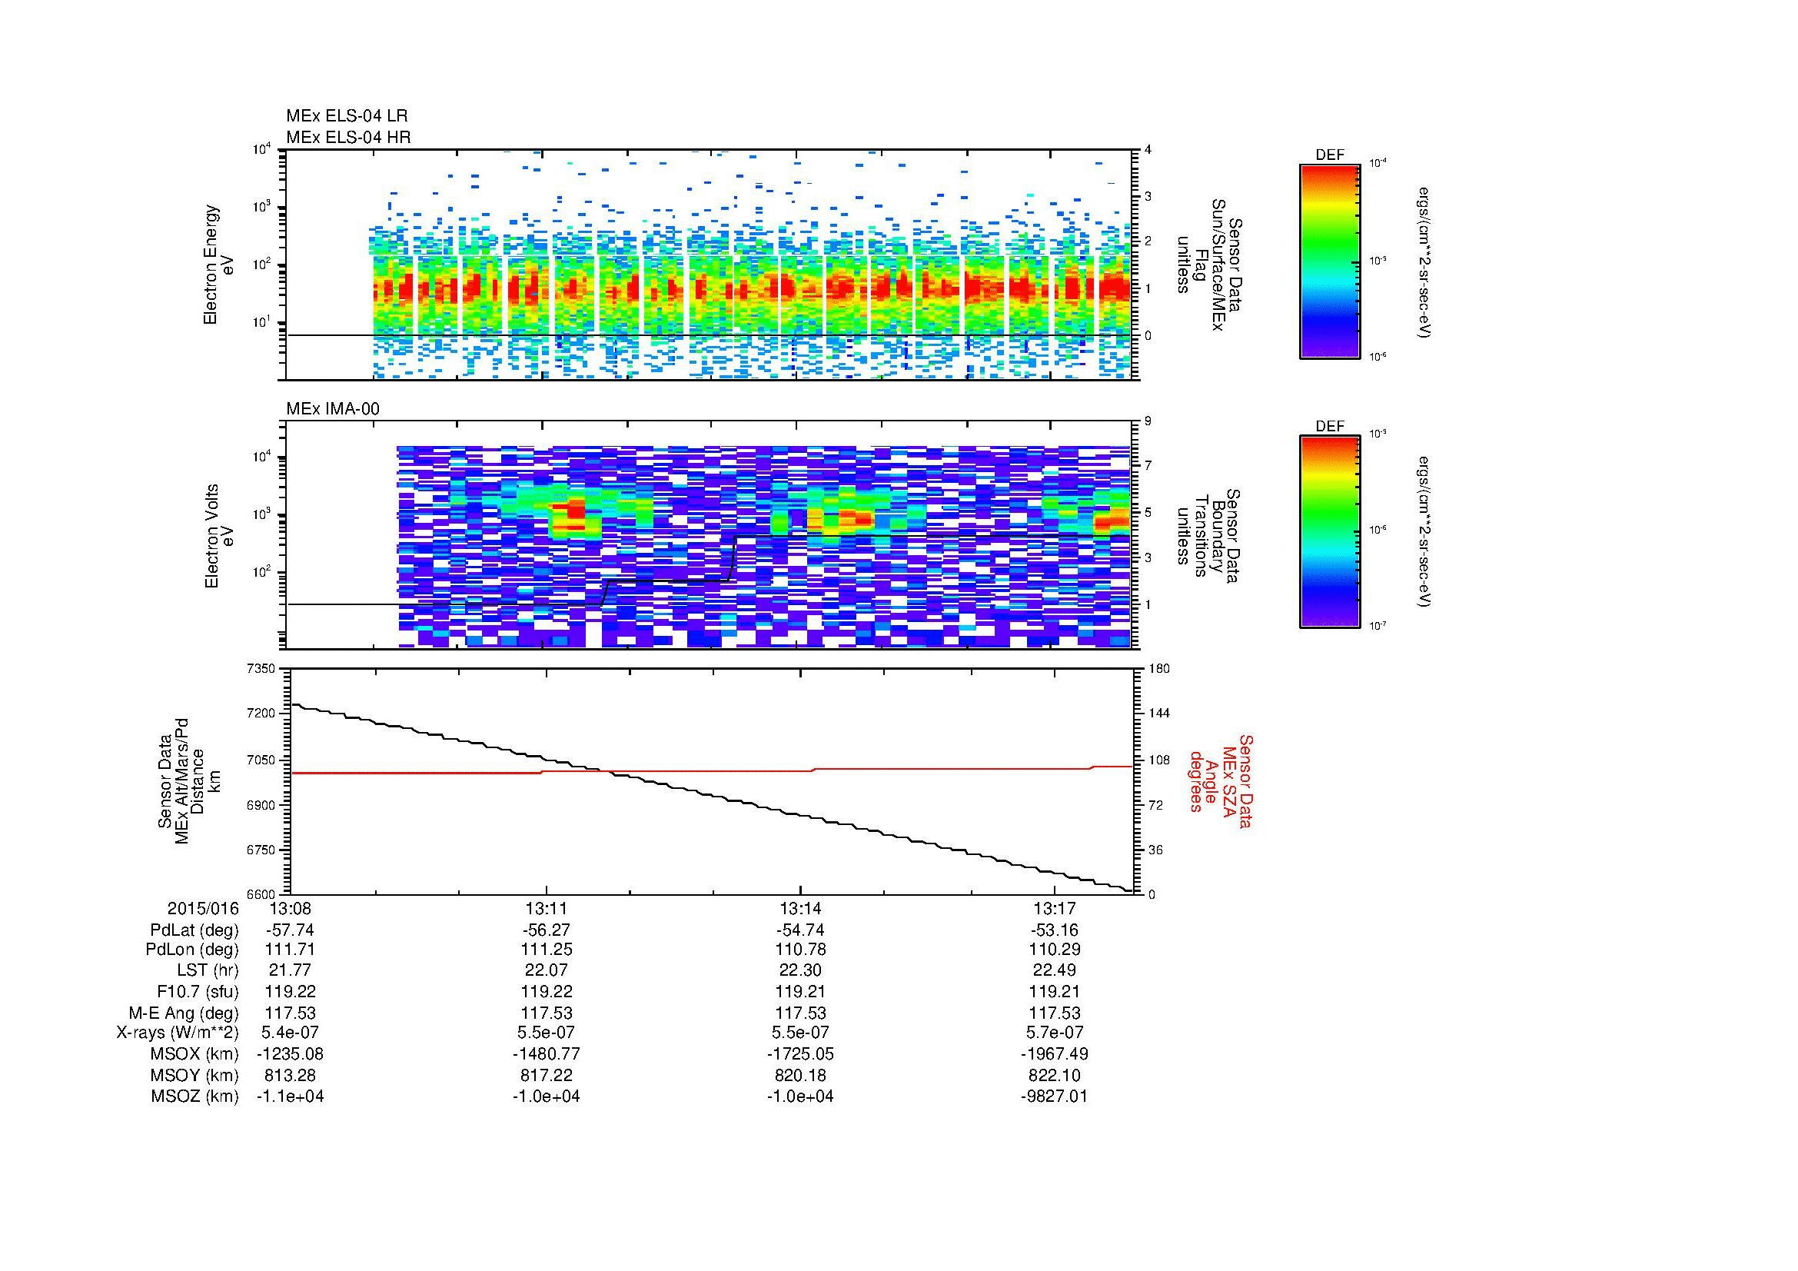Click the MSOZ value -9827.01
Image resolution: width=1798 pixels, height=1271 pixels.
(1055, 1096)
